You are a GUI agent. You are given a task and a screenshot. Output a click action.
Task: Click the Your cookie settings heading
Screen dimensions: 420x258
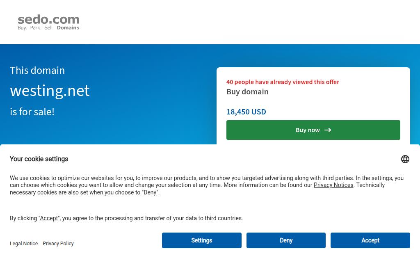[x=39, y=159]
